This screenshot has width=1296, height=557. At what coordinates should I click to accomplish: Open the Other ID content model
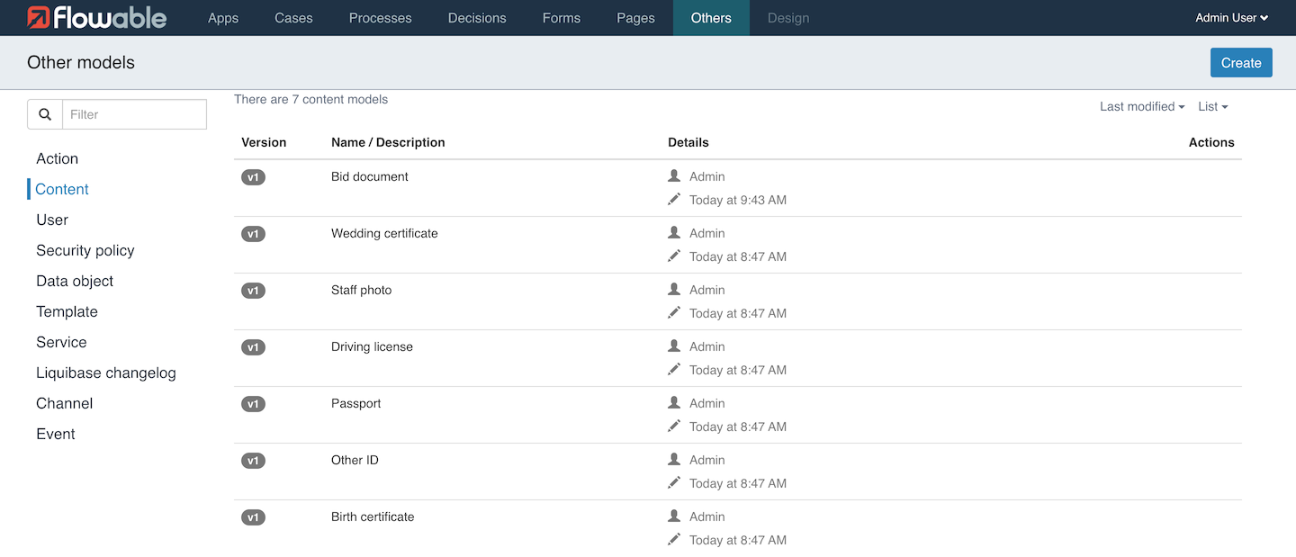pos(355,460)
